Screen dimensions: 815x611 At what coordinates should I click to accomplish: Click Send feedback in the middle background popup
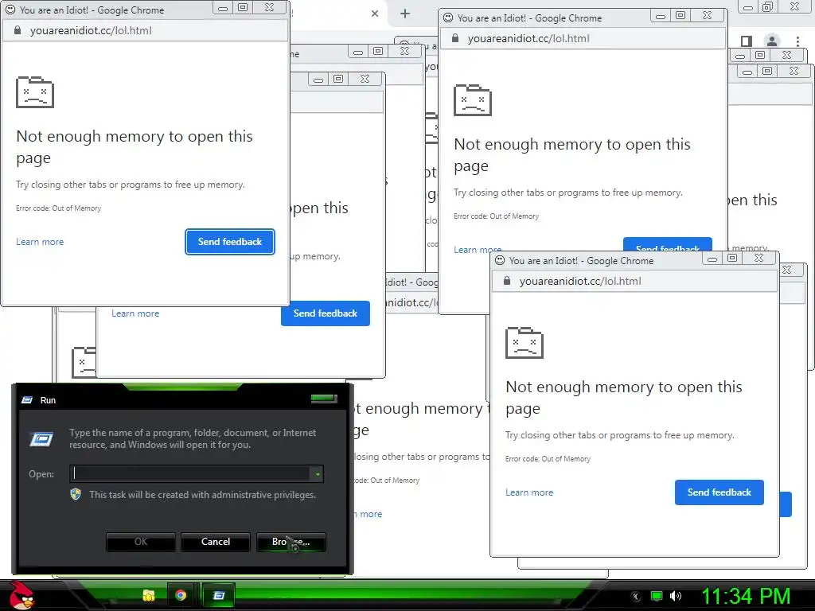click(x=326, y=313)
